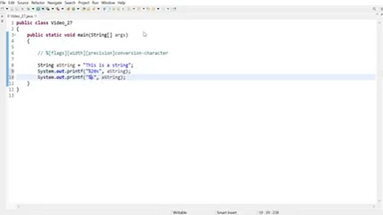The width and height of the screenshot is (383, 215).
Task: Open the Debug icon's dropdown arrow
Action: coord(33,9)
